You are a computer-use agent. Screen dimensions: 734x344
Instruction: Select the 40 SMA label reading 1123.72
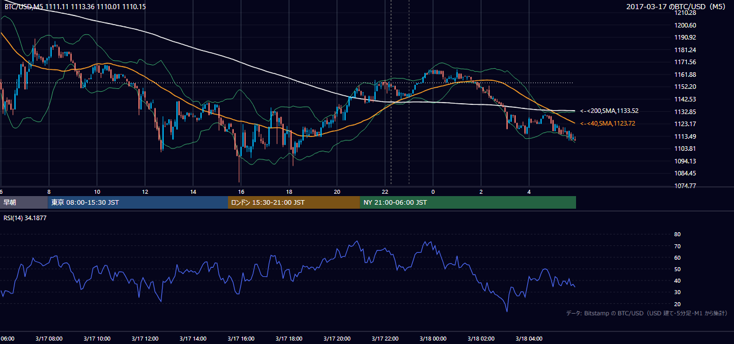tap(609, 123)
